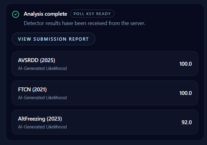
Task: Click the AVSRDD score of 100.0
Action: click(186, 64)
